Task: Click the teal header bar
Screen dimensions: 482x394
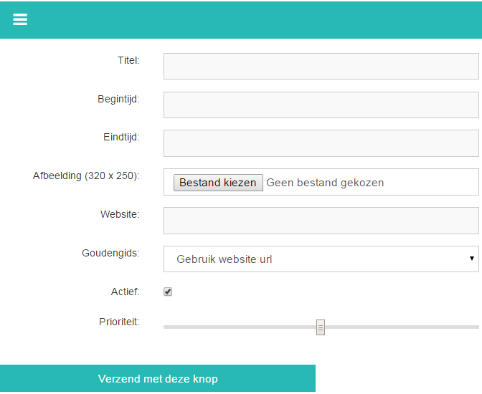Action: point(241,20)
